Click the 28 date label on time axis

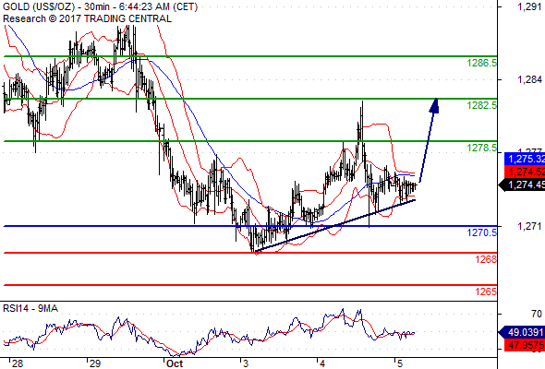coord(18,363)
